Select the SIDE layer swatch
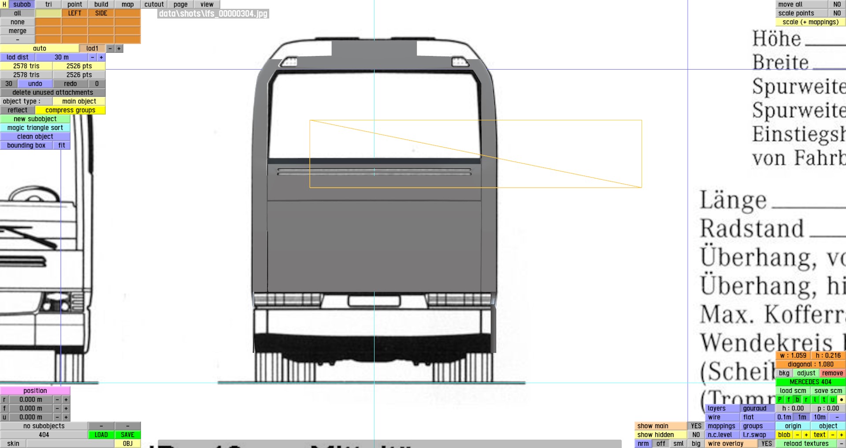This screenshot has height=448, width=846. [x=101, y=13]
